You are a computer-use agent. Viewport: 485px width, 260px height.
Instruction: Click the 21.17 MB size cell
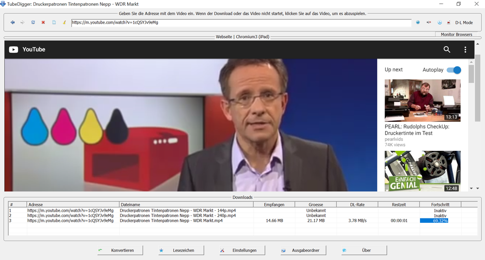[x=316, y=220]
